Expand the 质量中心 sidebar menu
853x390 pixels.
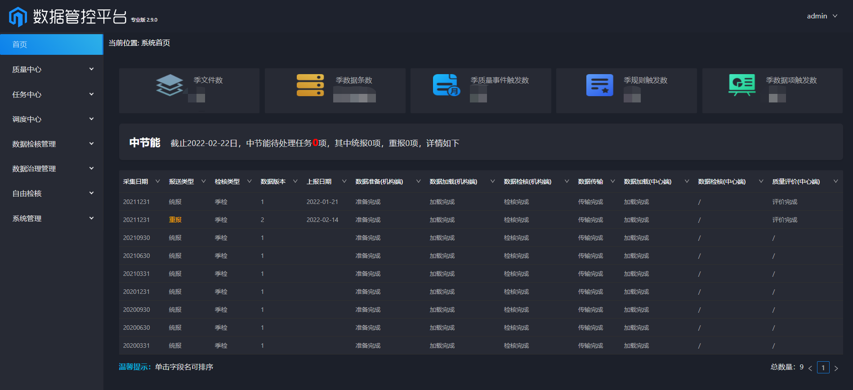point(52,69)
